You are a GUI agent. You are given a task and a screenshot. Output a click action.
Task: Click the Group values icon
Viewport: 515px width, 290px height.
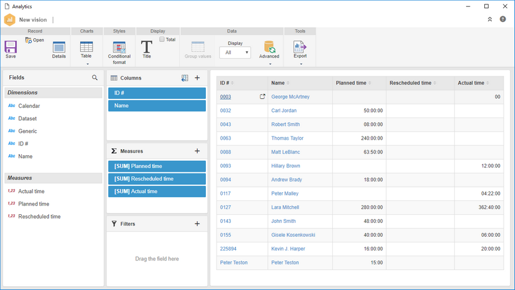[x=198, y=47]
